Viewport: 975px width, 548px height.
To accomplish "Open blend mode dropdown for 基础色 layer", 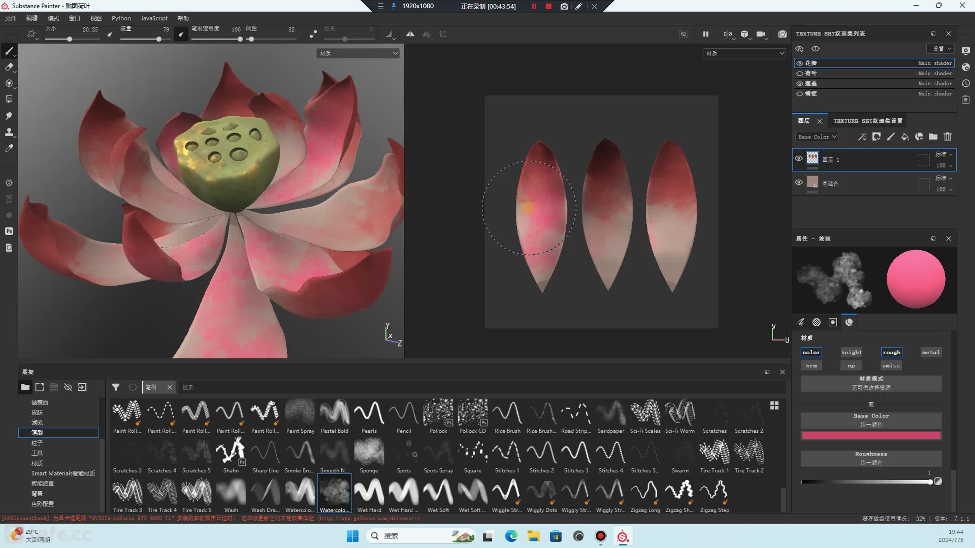I will coord(943,178).
